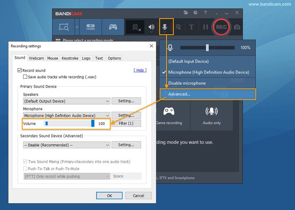Click Setting... button next to Microphone
The height and width of the screenshot is (210, 295).
[126, 115]
